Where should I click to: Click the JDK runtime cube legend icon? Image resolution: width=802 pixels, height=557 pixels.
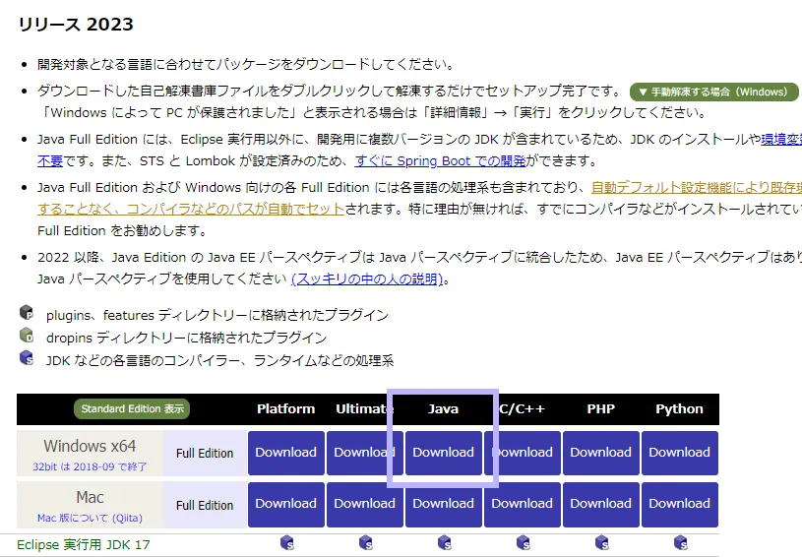click(27, 357)
